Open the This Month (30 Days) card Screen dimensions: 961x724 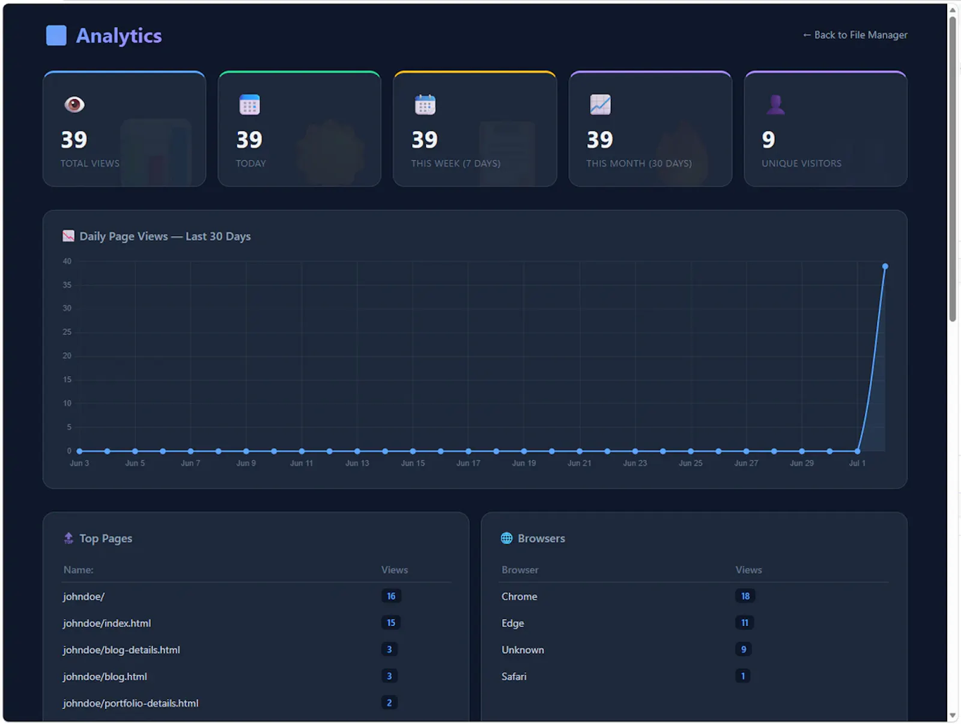[x=650, y=129]
